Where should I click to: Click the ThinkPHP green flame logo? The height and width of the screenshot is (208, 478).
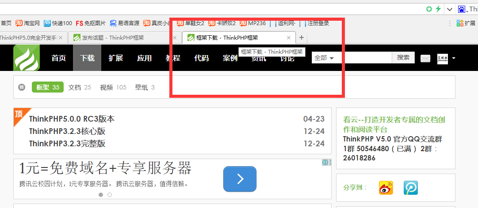pos(27,58)
